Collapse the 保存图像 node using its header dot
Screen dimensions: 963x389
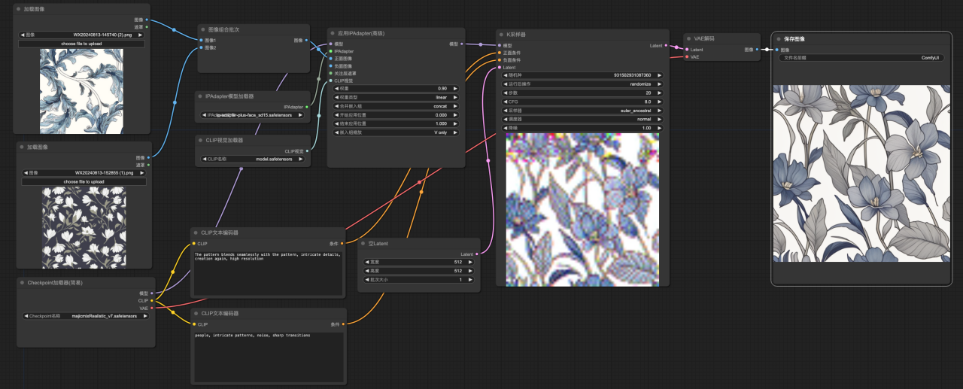[x=779, y=38]
